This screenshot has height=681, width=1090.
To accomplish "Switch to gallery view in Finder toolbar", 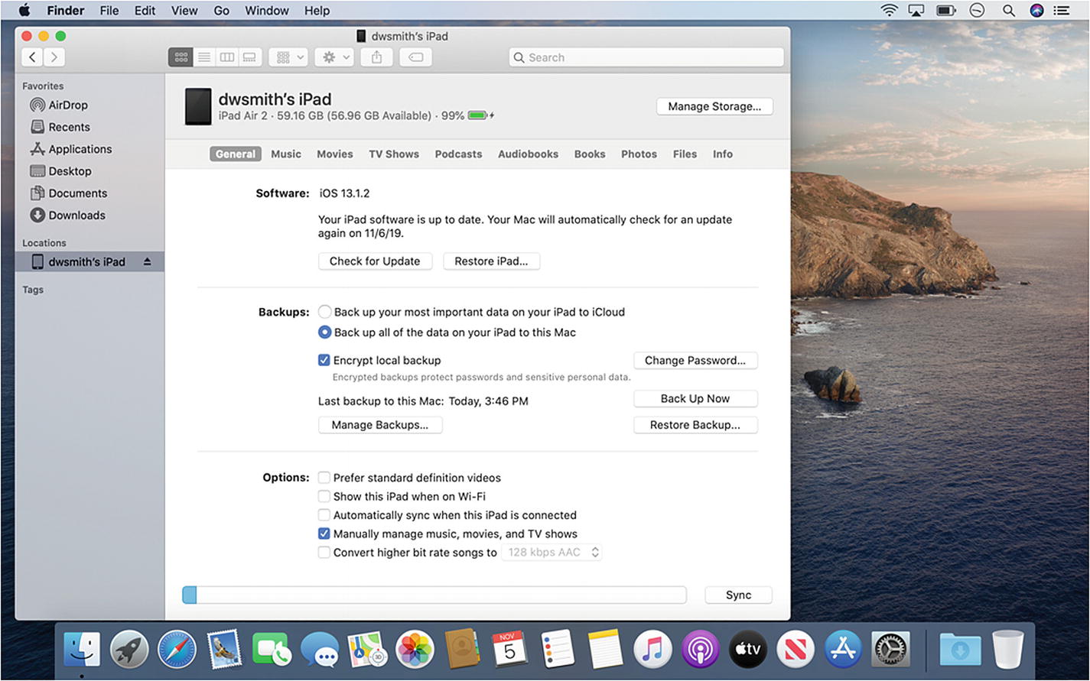I will click(x=250, y=57).
